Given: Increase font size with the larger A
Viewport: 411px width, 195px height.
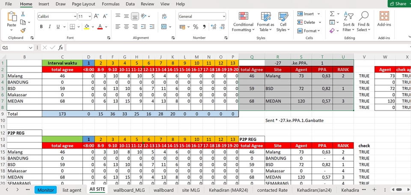Looking at the screenshot, I should coord(96,16).
